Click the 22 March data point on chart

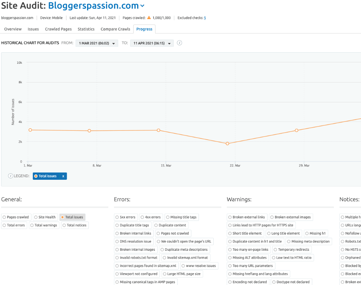[227, 144]
